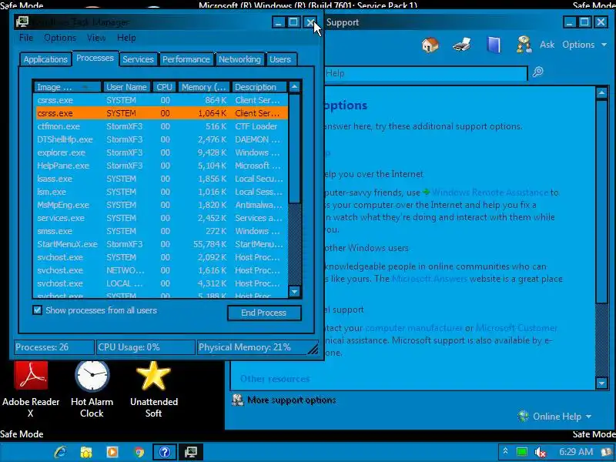Select HelpPane.exe process row
Image resolution: width=616 pixels, height=462 pixels.
[161, 166]
